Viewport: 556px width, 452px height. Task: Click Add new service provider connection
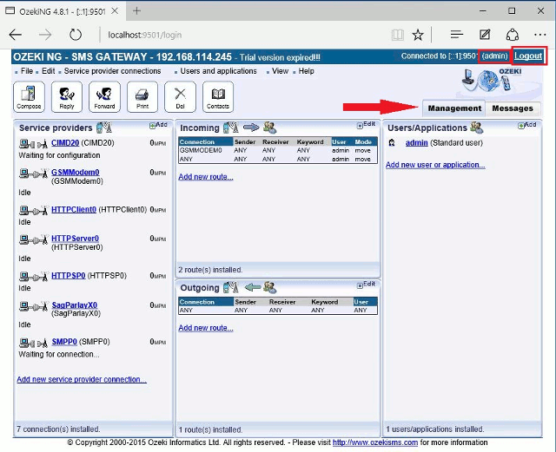82,380
